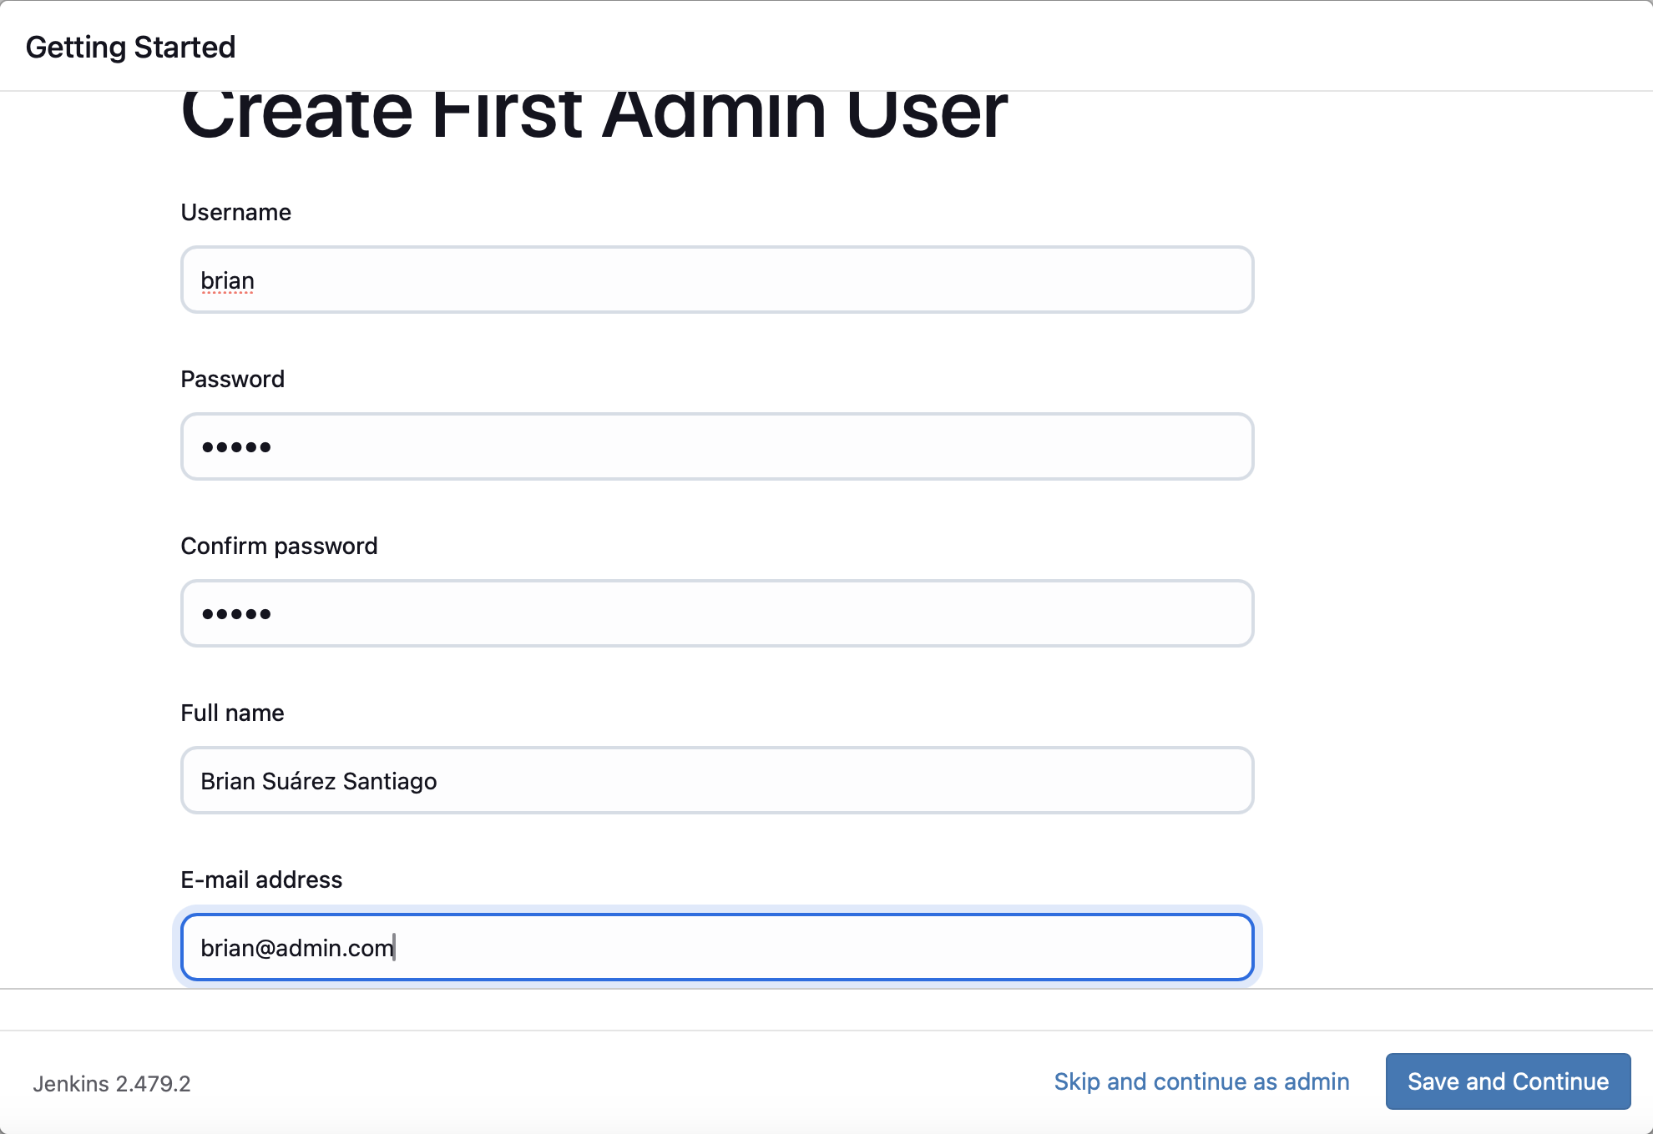Image resolution: width=1653 pixels, height=1134 pixels.
Task: Click the Full name label
Action: click(x=232, y=713)
